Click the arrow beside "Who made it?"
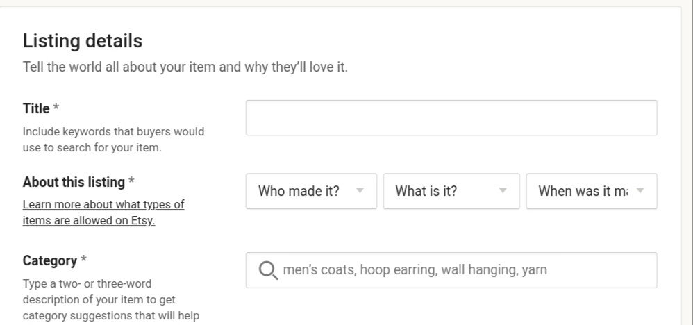693x325 pixels. [x=360, y=191]
